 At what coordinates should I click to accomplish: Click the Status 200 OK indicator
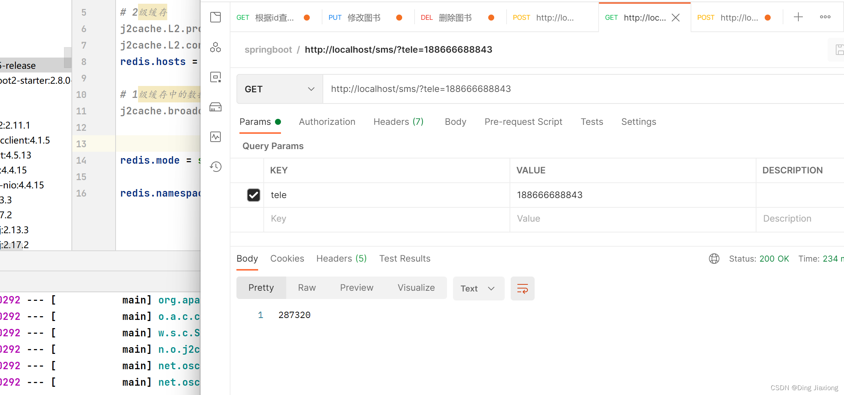[759, 259]
